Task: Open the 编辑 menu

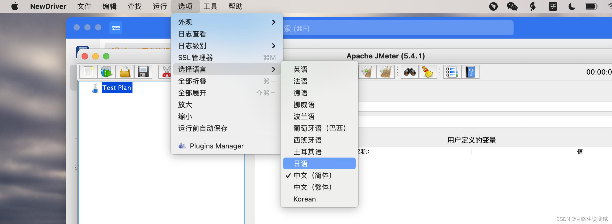Action: pyautogui.click(x=109, y=6)
